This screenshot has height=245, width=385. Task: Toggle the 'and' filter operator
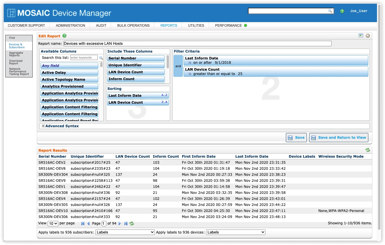tap(178, 66)
